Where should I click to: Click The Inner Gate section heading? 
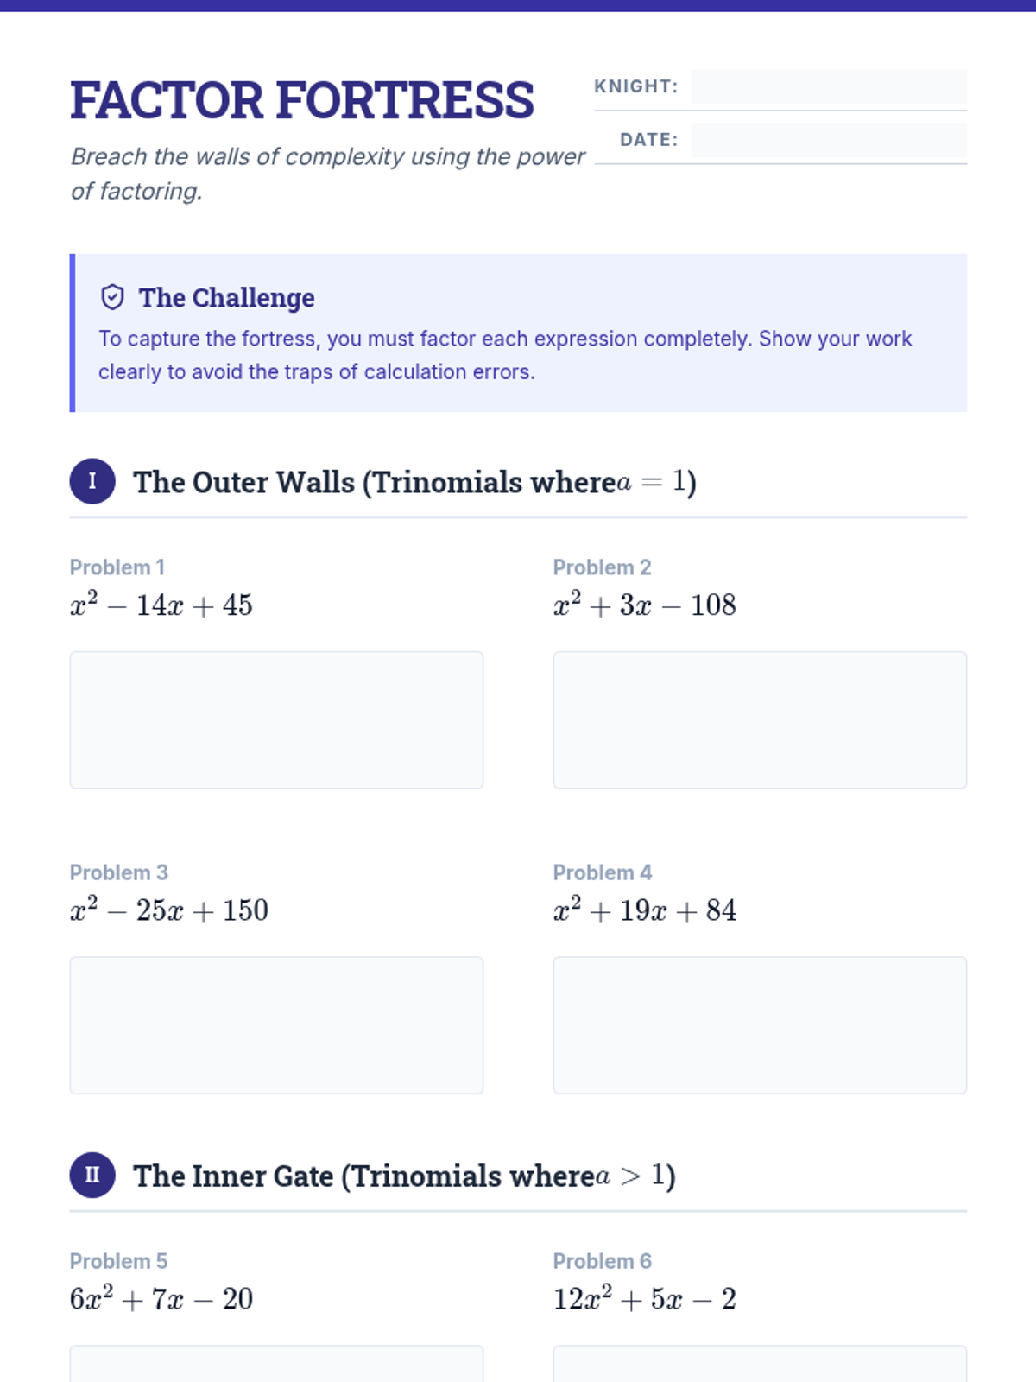(x=404, y=1176)
